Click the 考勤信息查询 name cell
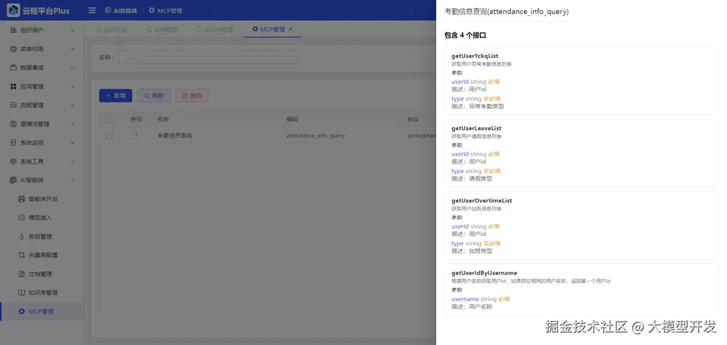 pos(175,136)
